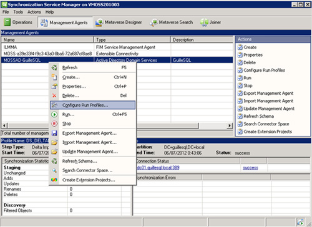Image resolution: width=312 pixels, height=227 pixels.
Task: Open the Help menu
Action: click(x=49, y=12)
